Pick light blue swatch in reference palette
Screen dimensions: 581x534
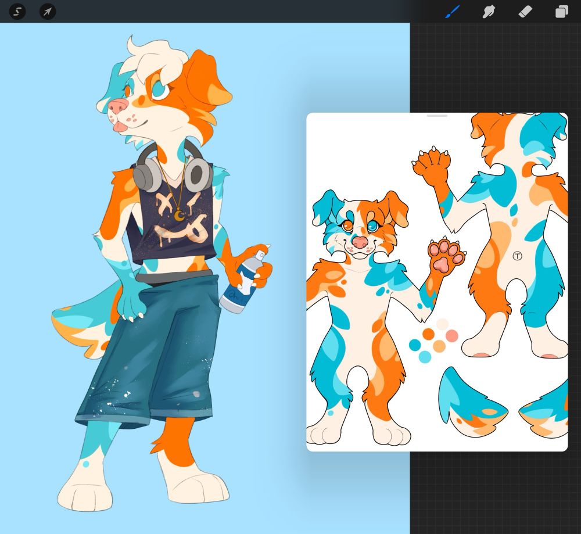[425, 357]
